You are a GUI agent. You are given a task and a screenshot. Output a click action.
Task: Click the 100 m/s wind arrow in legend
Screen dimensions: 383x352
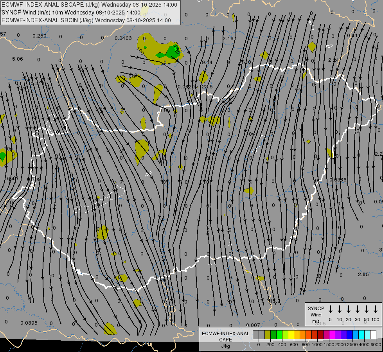pyautogui.click(x=376, y=309)
